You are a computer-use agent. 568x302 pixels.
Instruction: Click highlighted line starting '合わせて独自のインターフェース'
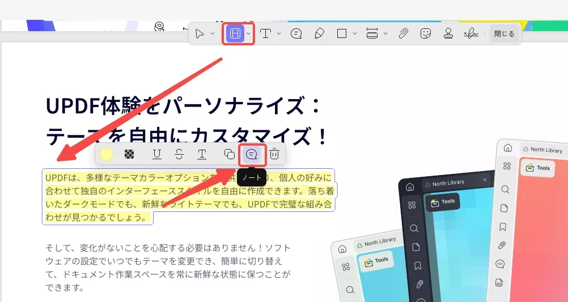[x=189, y=191]
